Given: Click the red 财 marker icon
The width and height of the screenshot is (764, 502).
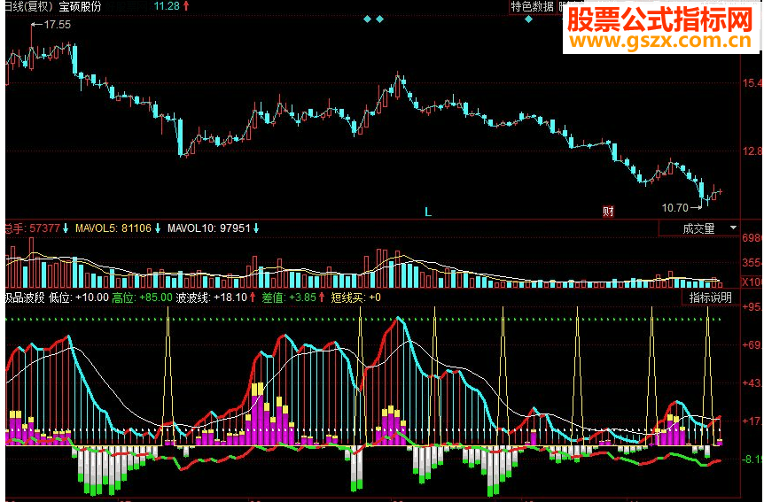Looking at the screenshot, I should tap(608, 212).
